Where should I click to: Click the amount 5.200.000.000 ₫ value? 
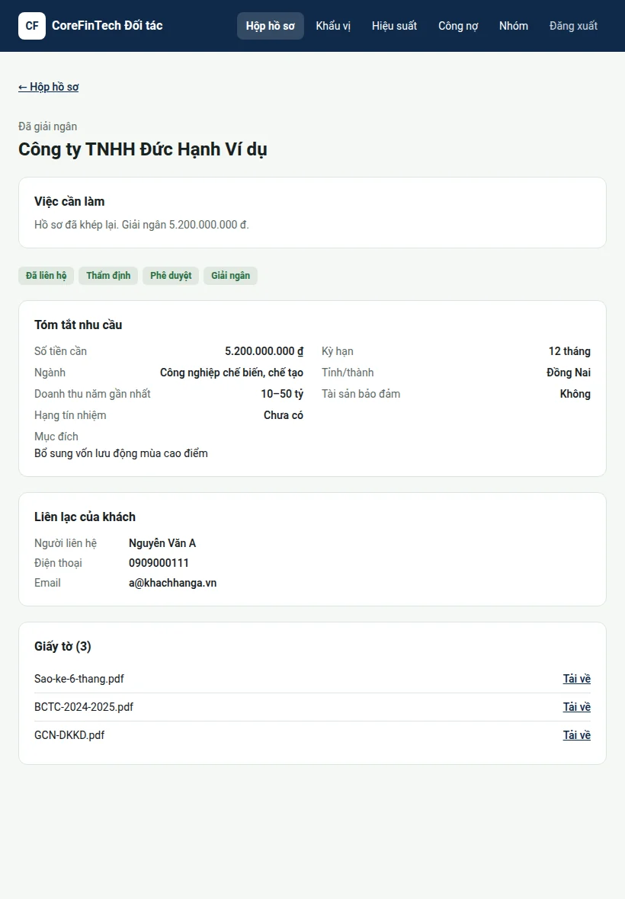point(264,351)
